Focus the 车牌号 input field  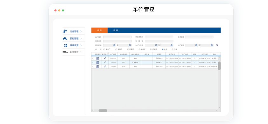pos(159,41)
